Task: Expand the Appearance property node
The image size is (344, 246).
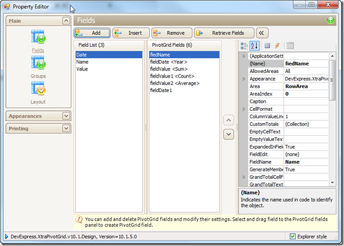Action: point(244,79)
